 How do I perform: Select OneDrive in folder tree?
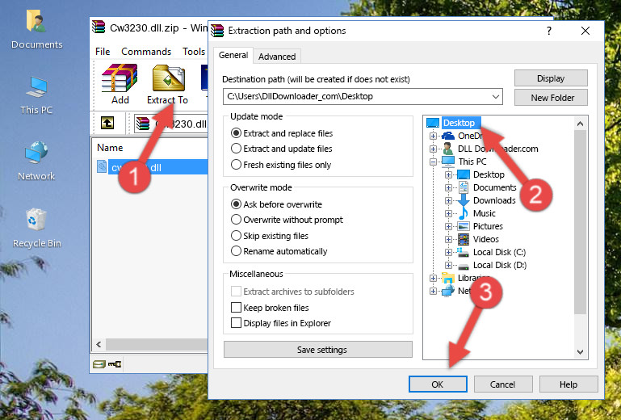(x=470, y=136)
